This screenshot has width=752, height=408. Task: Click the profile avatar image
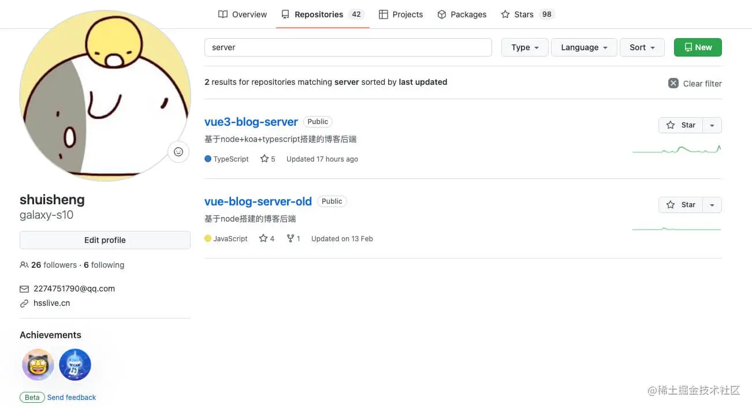pyautogui.click(x=105, y=95)
